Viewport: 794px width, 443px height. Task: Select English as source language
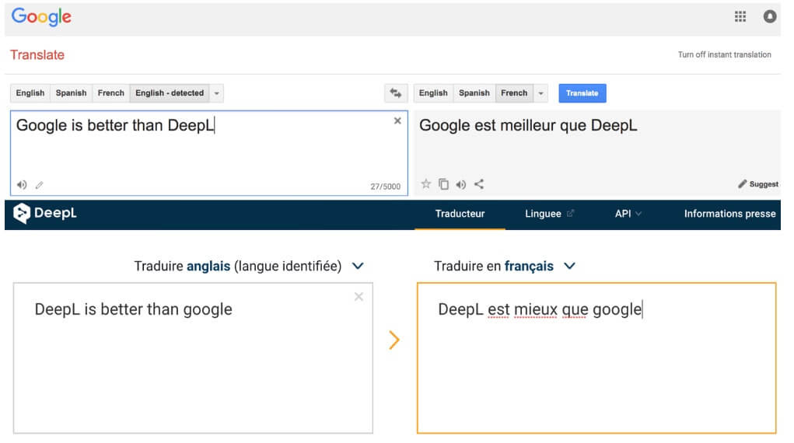pos(30,93)
